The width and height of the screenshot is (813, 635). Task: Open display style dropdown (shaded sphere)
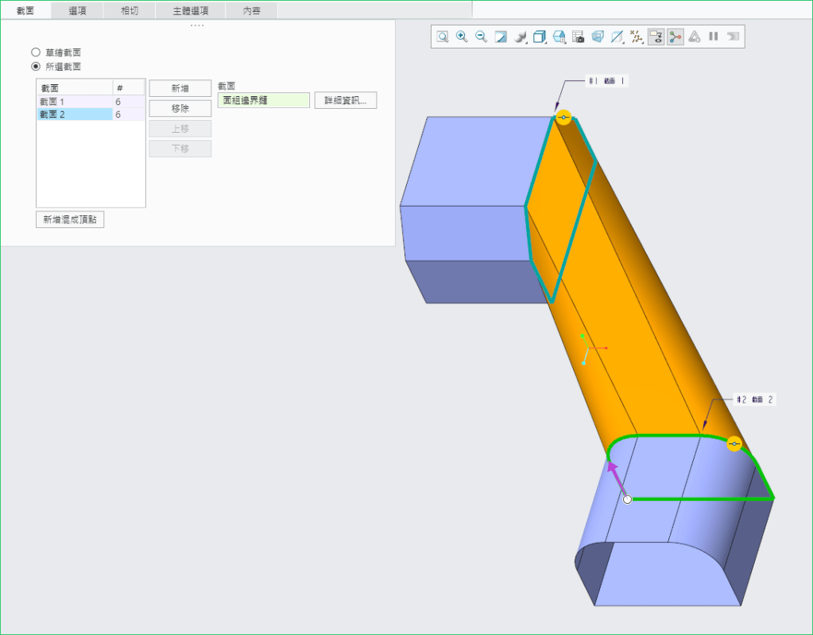(x=521, y=37)
